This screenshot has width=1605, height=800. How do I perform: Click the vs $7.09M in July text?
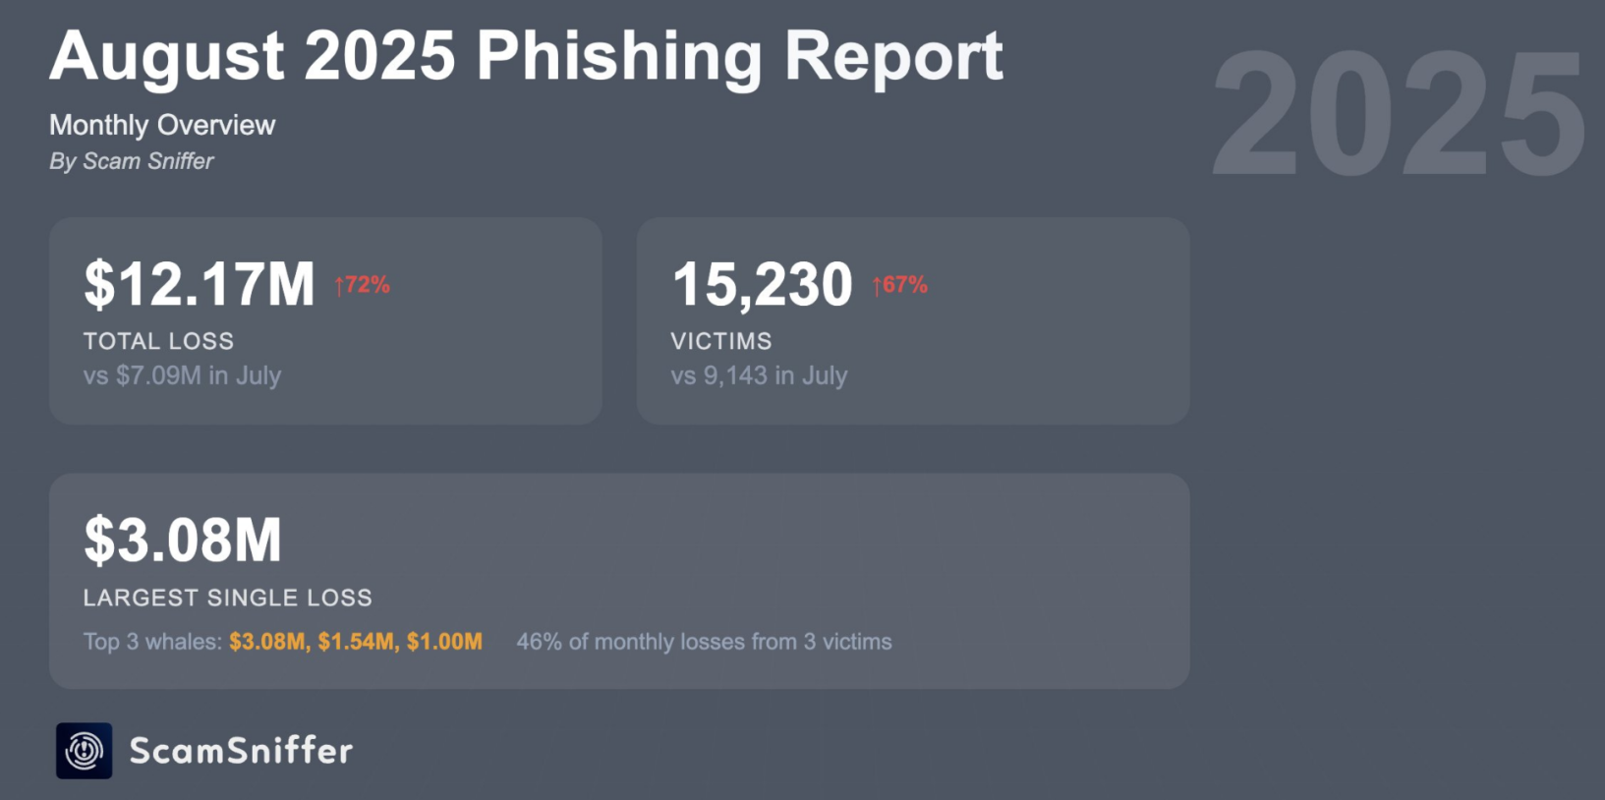point(182,375)
